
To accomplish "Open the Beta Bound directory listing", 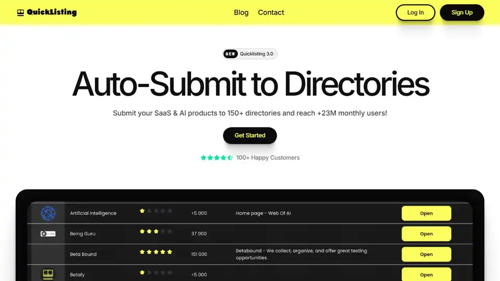I will [x=426, y=254].
